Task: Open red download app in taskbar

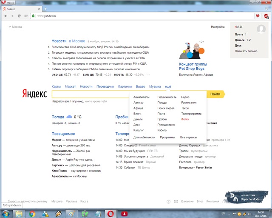Action: pos(124,214)
